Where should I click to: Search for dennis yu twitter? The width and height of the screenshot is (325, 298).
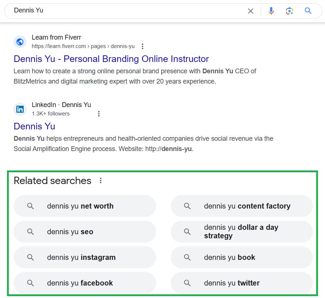click(x=242, y=283)
